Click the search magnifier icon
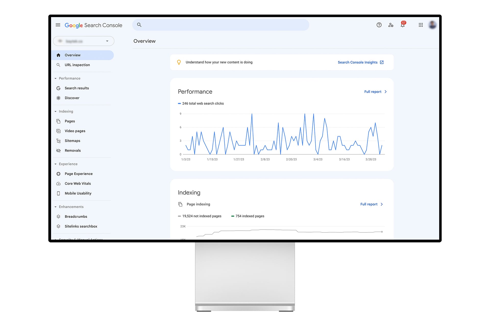The image size is (490, 326). 139,25
